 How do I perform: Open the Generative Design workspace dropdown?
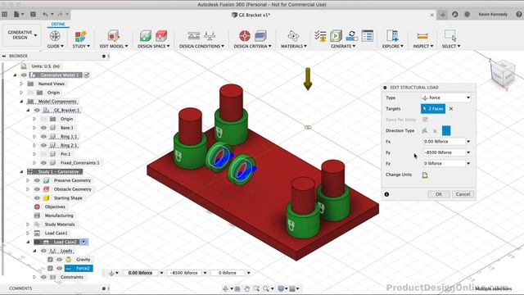(x=22, y=35)
